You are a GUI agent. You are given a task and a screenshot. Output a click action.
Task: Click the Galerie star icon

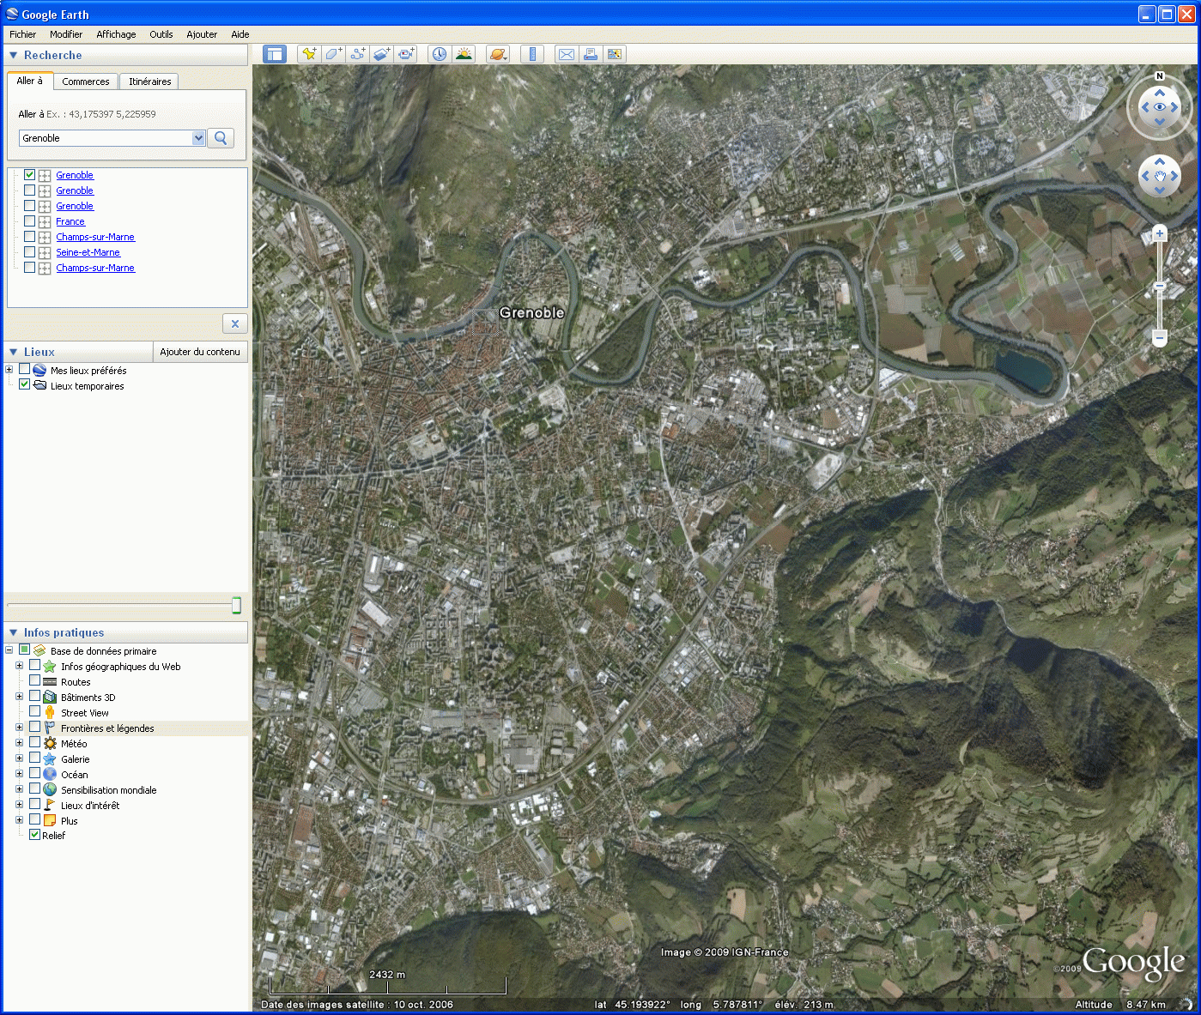pyautogui.click(x=50, y=759)
